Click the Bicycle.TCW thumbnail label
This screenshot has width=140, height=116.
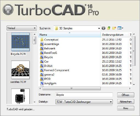(x=18, y=54)
